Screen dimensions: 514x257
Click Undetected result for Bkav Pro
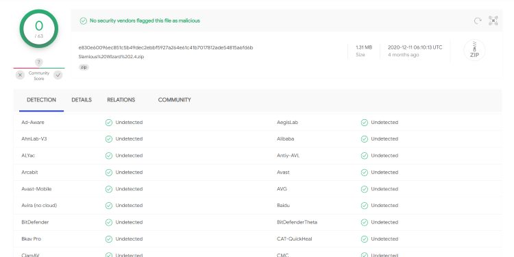tap(129, 238)
